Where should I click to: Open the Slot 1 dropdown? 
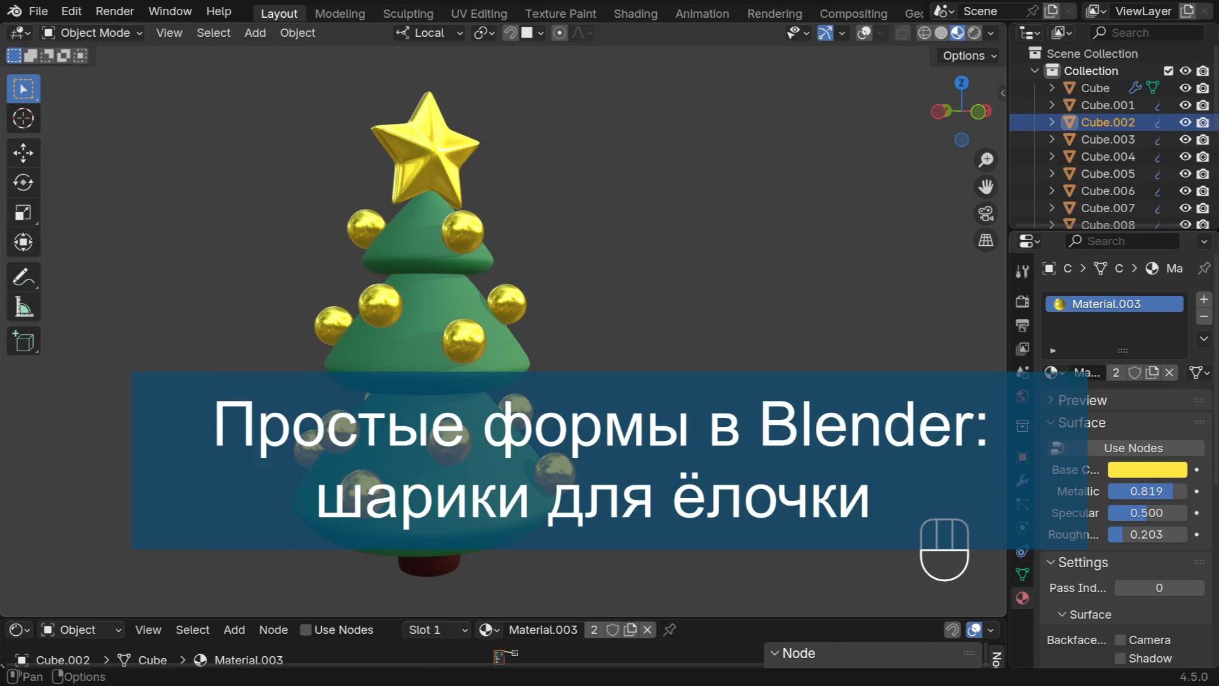tap(436, 629)
